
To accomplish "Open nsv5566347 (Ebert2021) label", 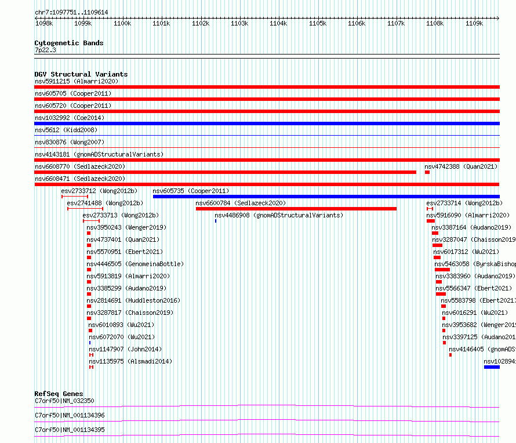I will 474,288.
